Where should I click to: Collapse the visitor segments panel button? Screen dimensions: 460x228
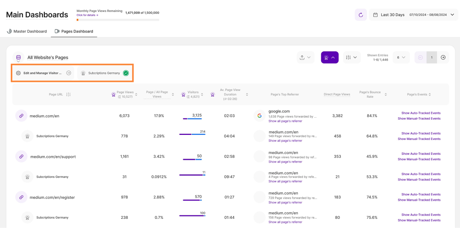tap(329, 57)
